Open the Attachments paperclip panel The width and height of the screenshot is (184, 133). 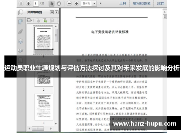21,31
